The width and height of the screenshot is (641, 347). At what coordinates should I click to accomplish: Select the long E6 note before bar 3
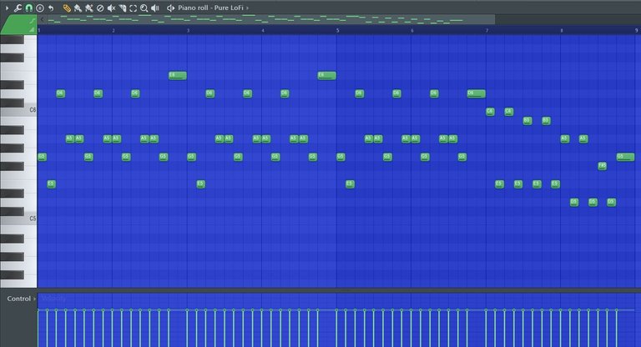[178, 75]
